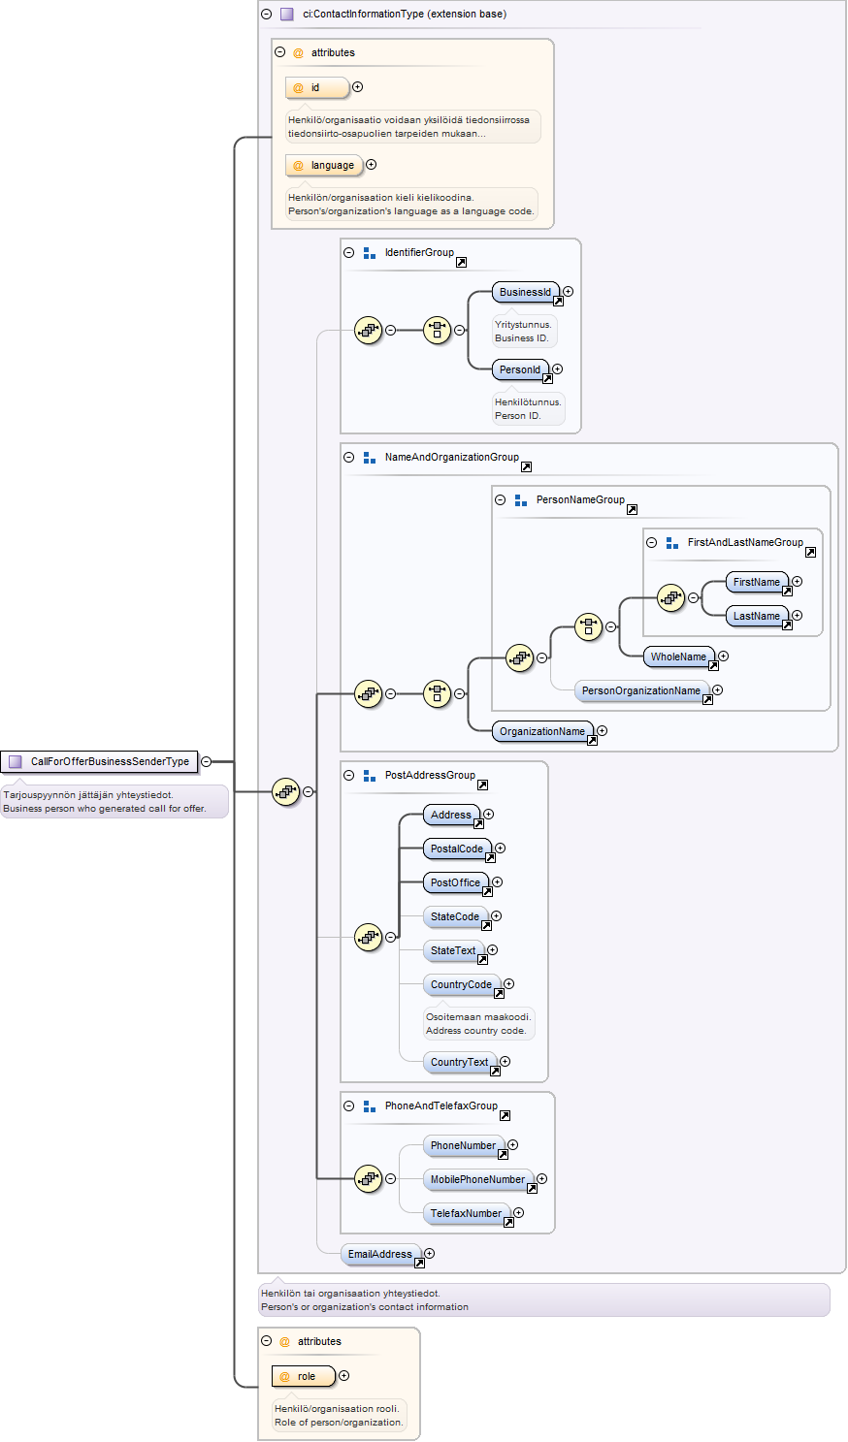Select the TelefaxNumber element node

coord(467,1214)
